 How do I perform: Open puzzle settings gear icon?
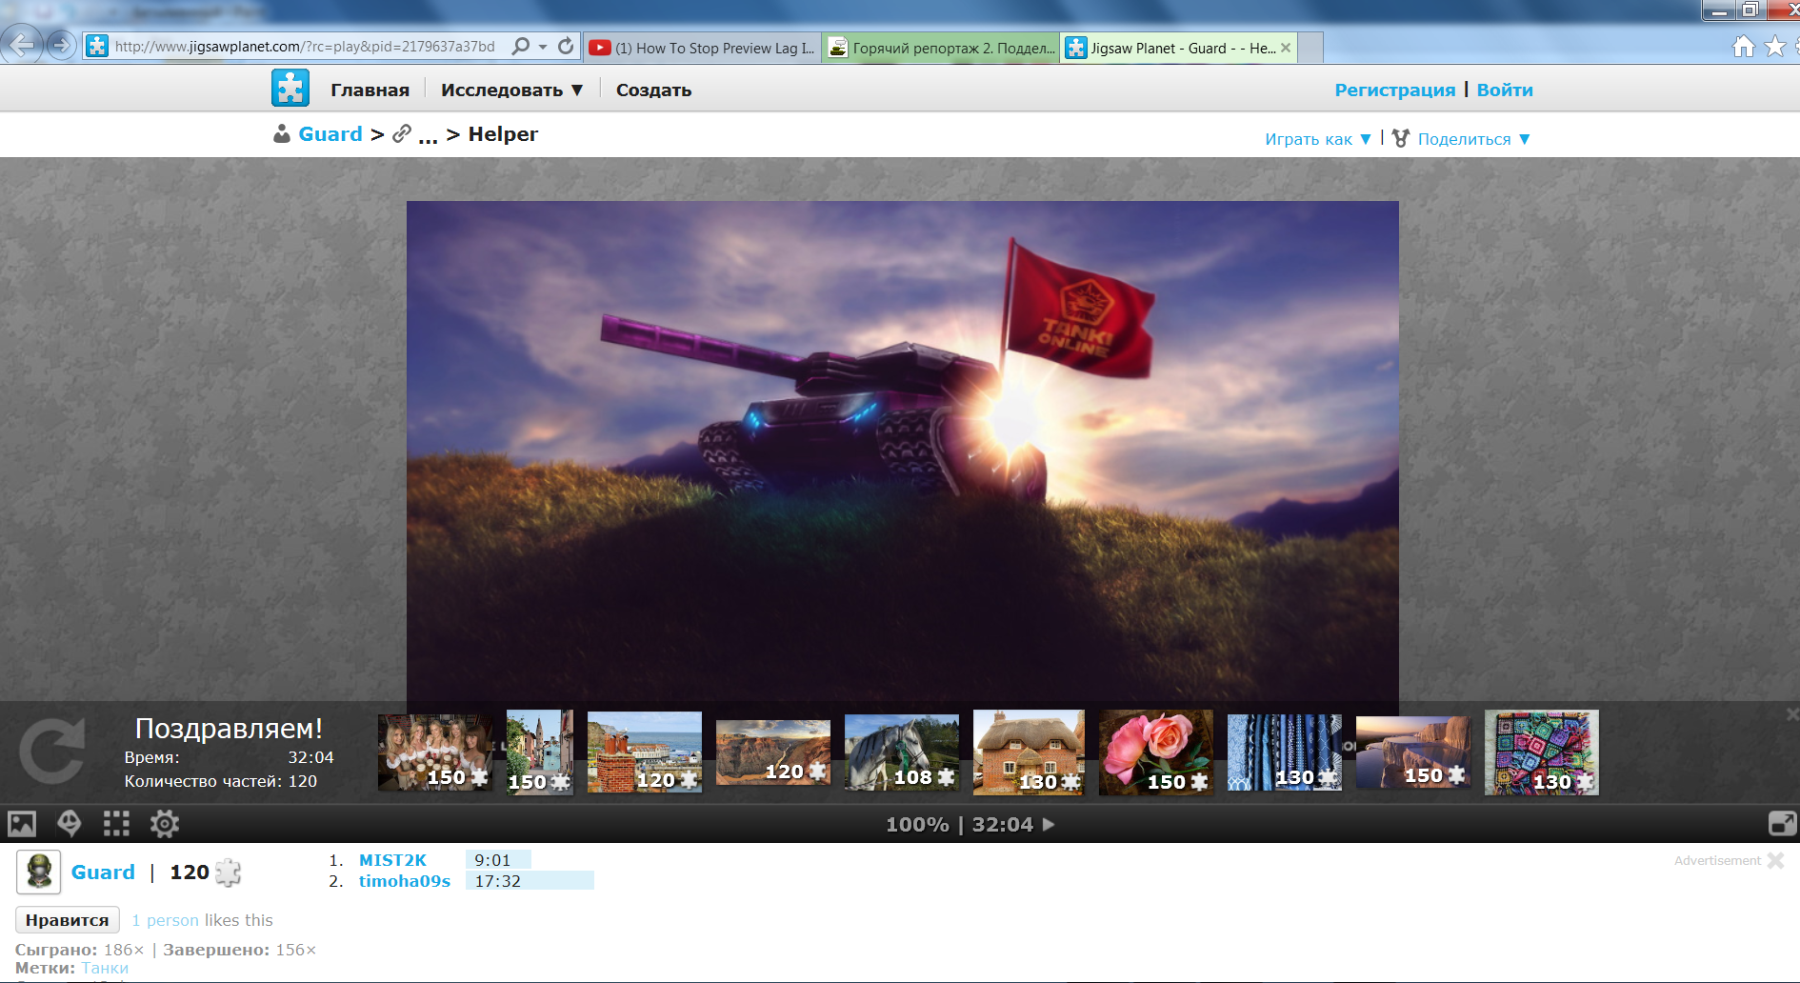click(x=165, y=824)
